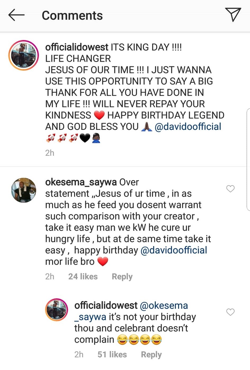Open okesema_saywa's profile picture
This screenshot has width=250, height=370.
click(24, 190)
